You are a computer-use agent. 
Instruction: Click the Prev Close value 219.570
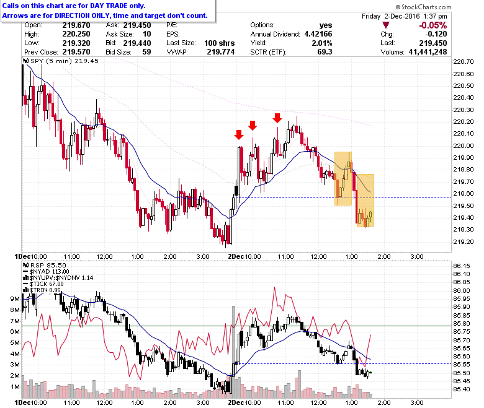(76, 52)
